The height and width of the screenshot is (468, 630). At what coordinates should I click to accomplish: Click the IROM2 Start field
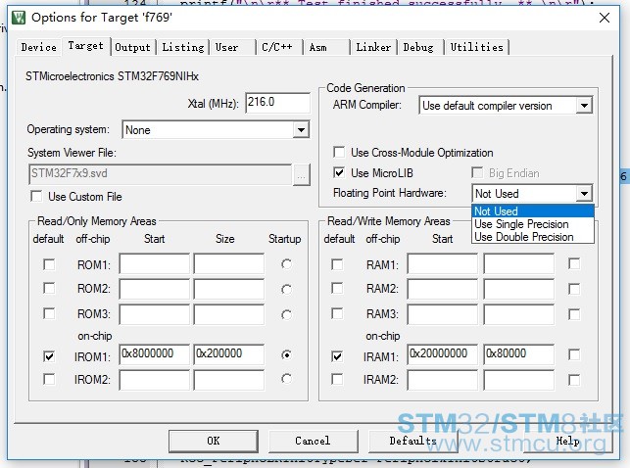coord(154,380)
